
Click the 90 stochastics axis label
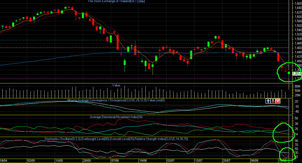click(x=296, y=141)
